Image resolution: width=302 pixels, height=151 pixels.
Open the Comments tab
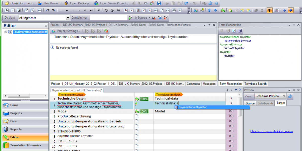[193, 84]
